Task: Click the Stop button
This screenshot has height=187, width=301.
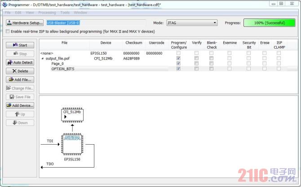Action: [x=20, y=54]
